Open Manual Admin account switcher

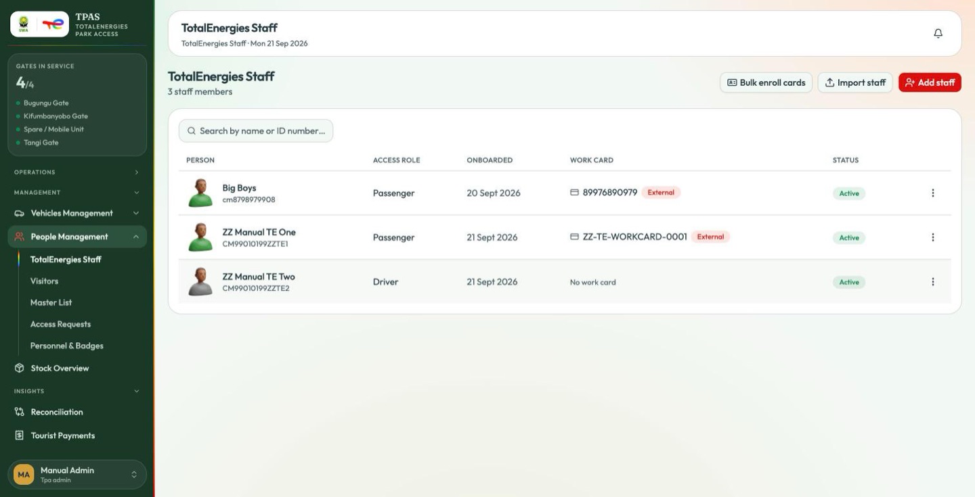(77, 475)
